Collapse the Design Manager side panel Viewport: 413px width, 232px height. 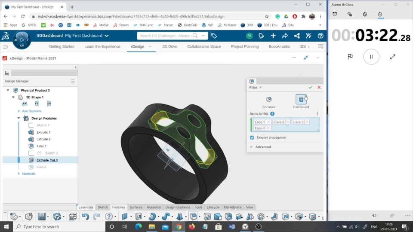click(75, 67)
